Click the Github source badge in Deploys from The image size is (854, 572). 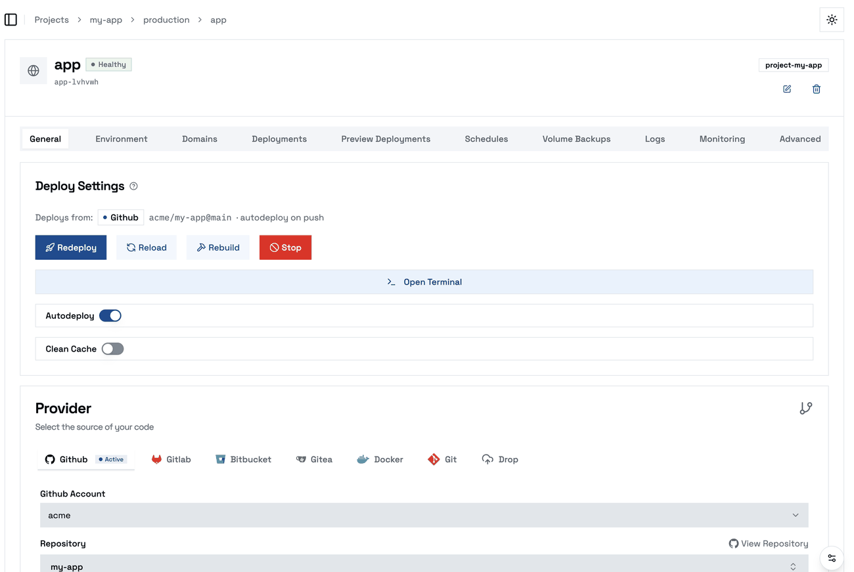point(121,218)
